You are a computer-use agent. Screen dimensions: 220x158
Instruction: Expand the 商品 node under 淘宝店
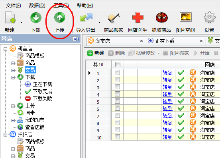[x=13, y=63]
